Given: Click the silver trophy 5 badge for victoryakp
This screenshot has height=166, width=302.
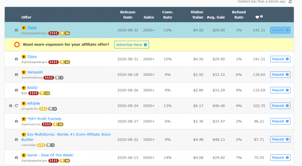Looking at the screenshot, I should (50, 145).
